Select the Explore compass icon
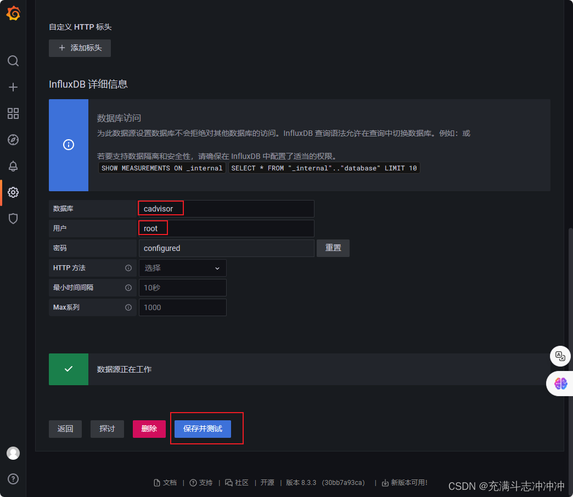The height and width of the screenshot is (497, 573). (x=13, y=140)
